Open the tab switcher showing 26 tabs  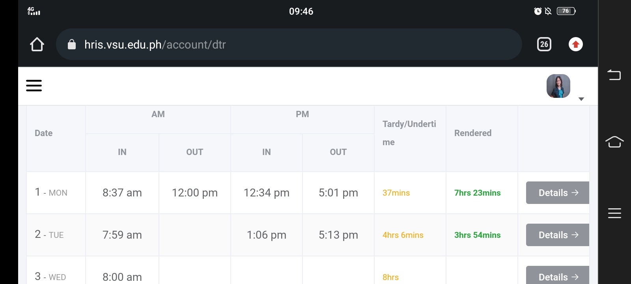pos(544,44)
